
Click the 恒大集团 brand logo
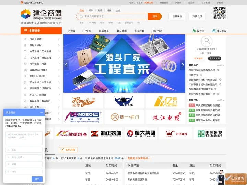click(x=141, y=134)
